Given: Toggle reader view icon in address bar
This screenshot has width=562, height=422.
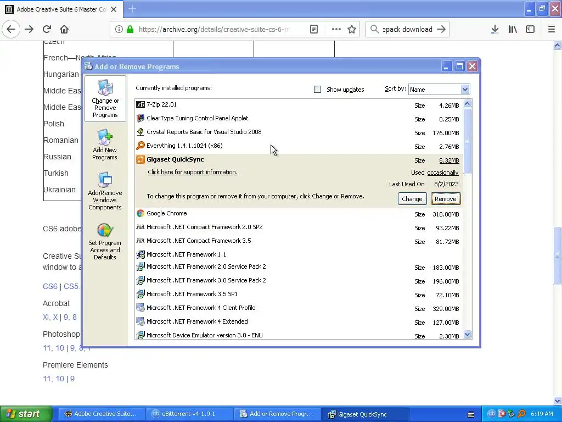Looking at the screenshot, I should [314, 29].
